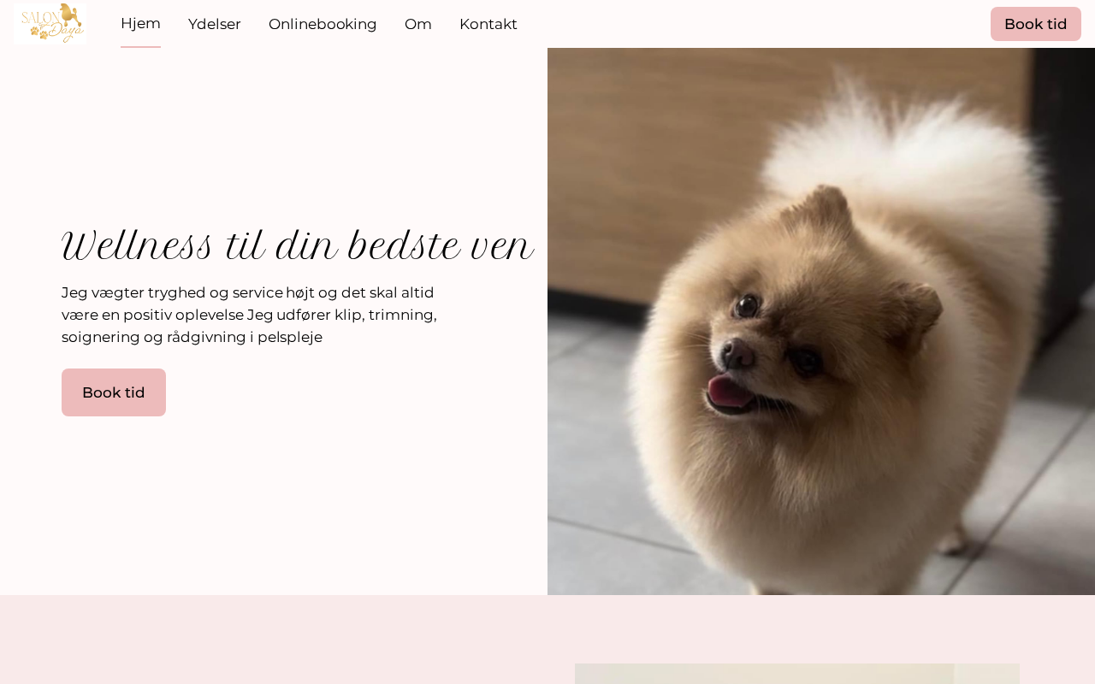This screenshot has height=684, width=1095.
Task: Select the Hjem menu item
Action: (140, 24)
